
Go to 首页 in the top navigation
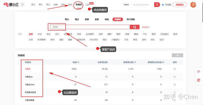[33, 5]
